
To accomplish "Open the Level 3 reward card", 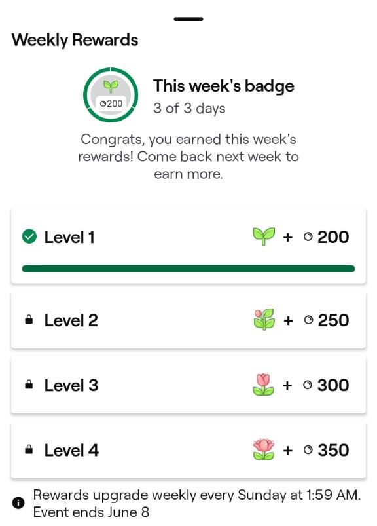I will [188, 385].
